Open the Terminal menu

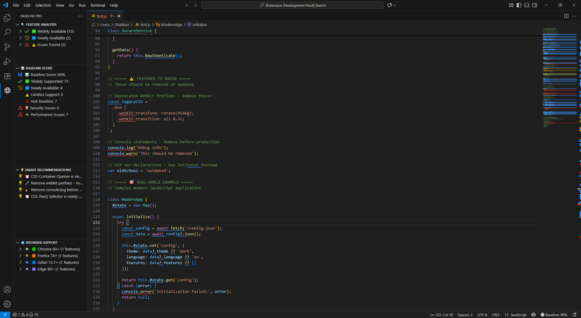97,5
